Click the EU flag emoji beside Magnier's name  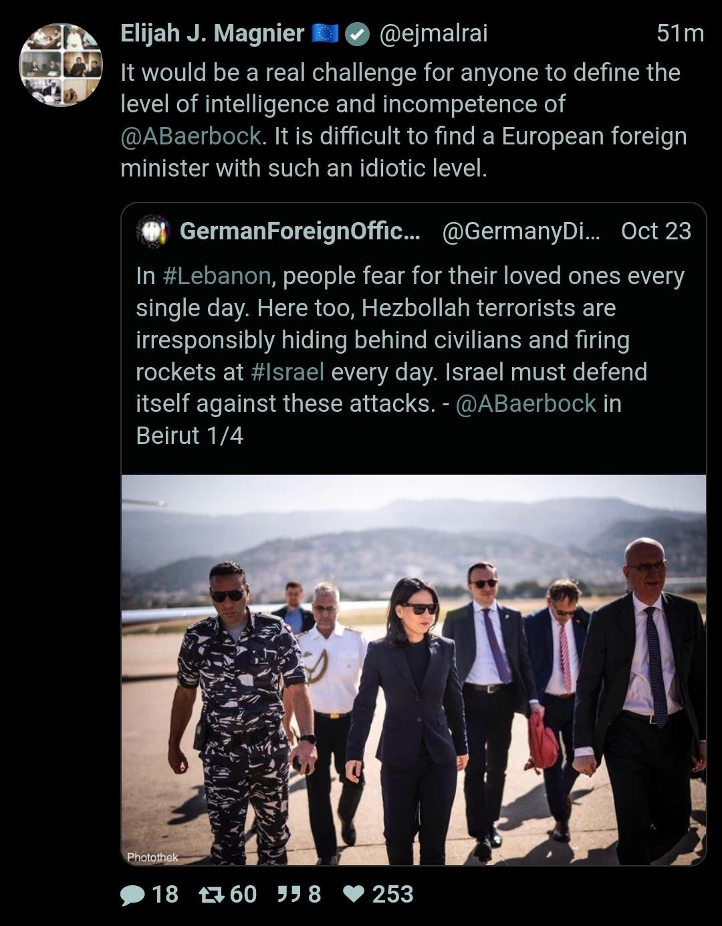(x=326, y=33)
